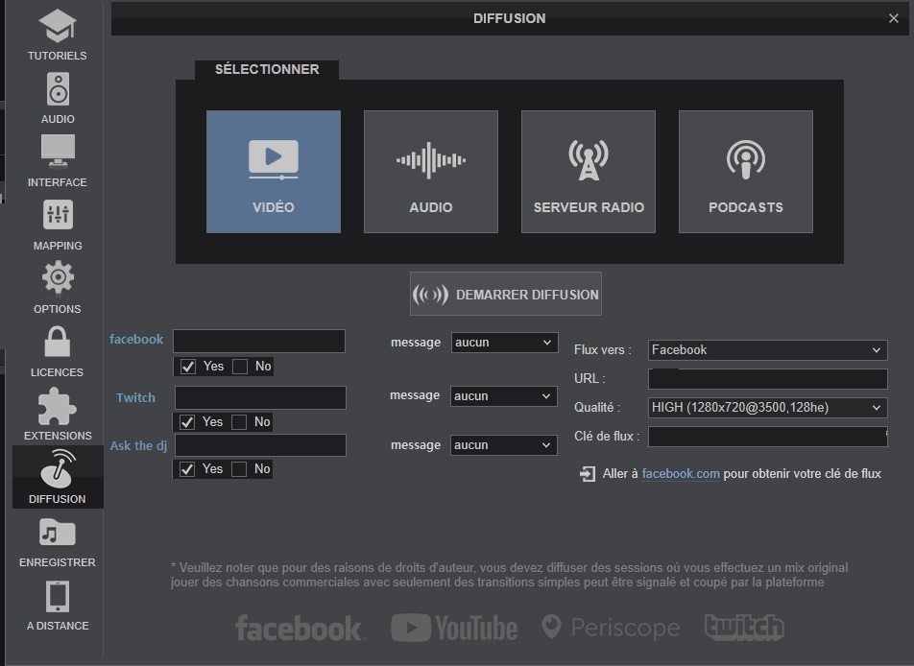Switch to the Serveur Radio tile
This screenshot has height=666, width=914.
click(589, 172)
